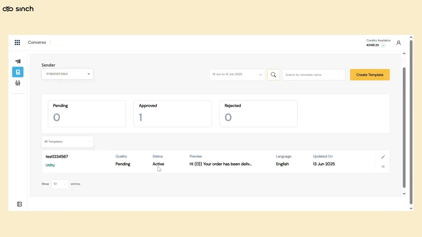Viewport: 422px width, 237px height.
Task: Select the templates sidebar icon
Action: tap(18, 72)
